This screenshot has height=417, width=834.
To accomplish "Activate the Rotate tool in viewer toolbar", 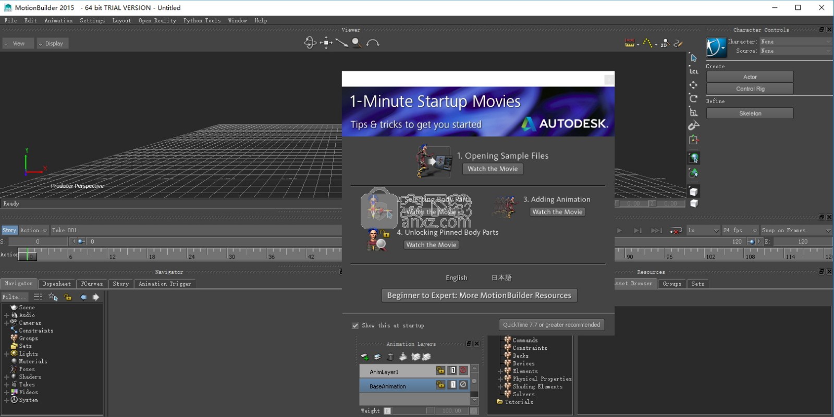I will pos(693,98).
